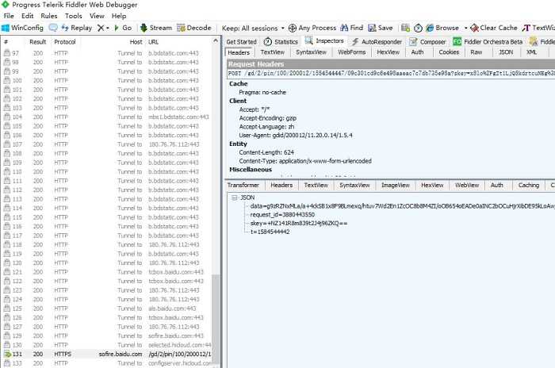Open the Raw inspector tab
Screen dimensions: 555x368
[x=476, y=52]
